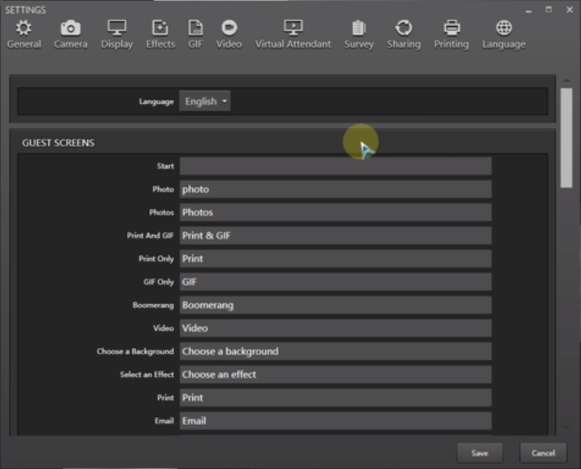The image size is (581, 469).
Task: Focus the Choose a background field
Action: tap(334, 351)
